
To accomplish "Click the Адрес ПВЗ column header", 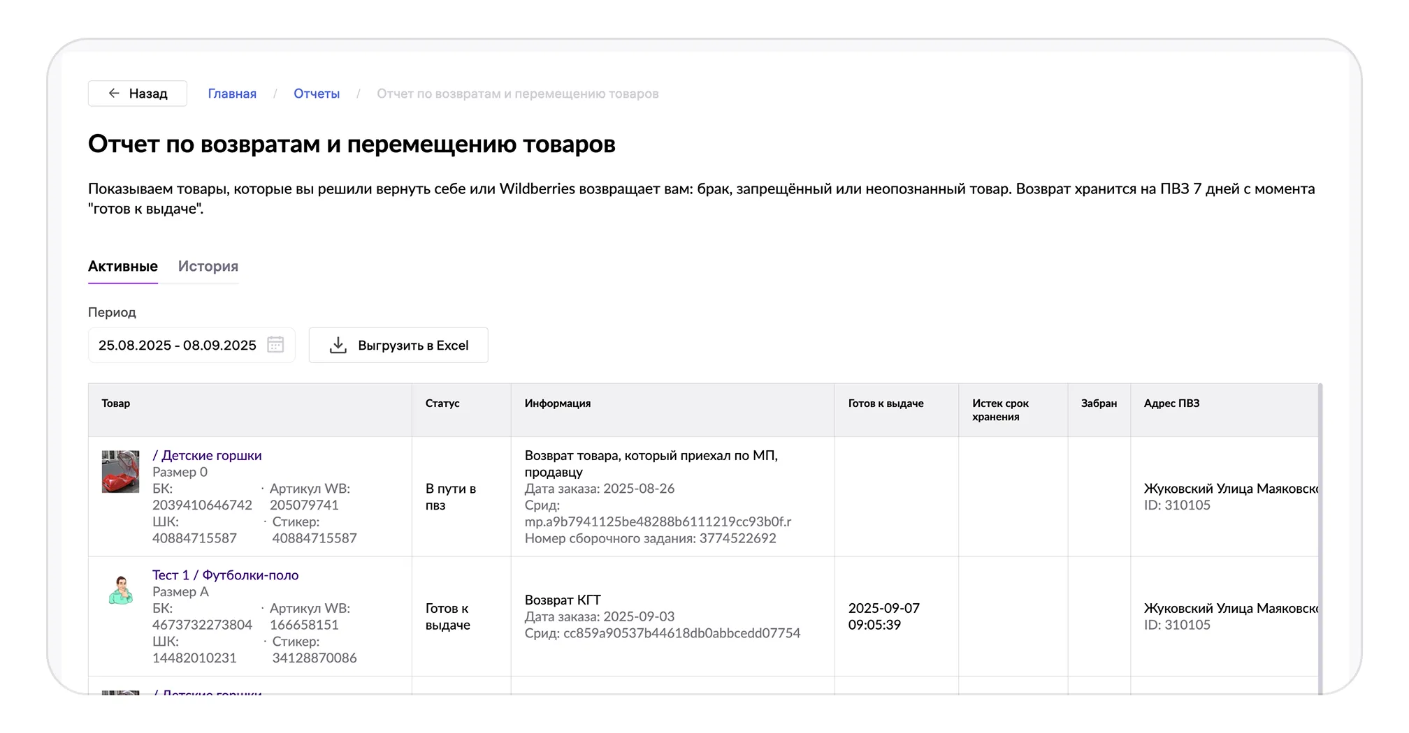I will [1171, 403].
